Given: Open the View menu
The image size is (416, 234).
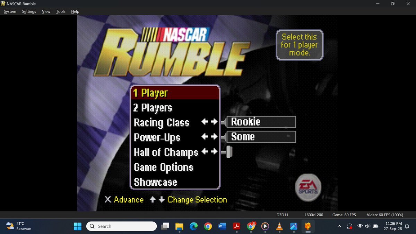Looking at the screenshot, I should tap(46, 11).
